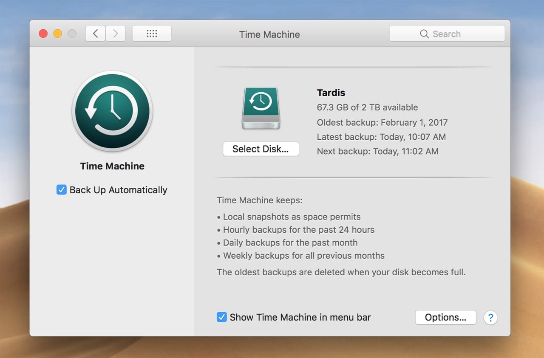544x358 pixels.
Task: Open help with the question mark button
Action: point(490,317)
